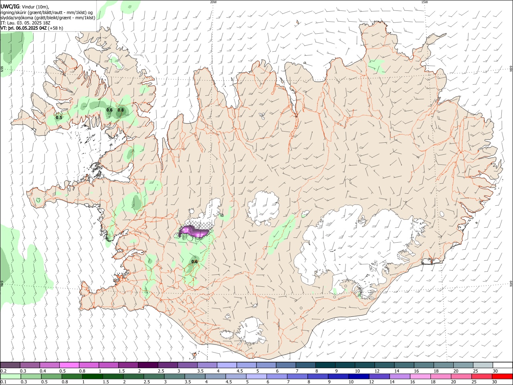
Task: Select 'VT: þri. 06.05.2025 04Z (+58 h)' text
Action: pyautogui.click(x=32, y=28)
